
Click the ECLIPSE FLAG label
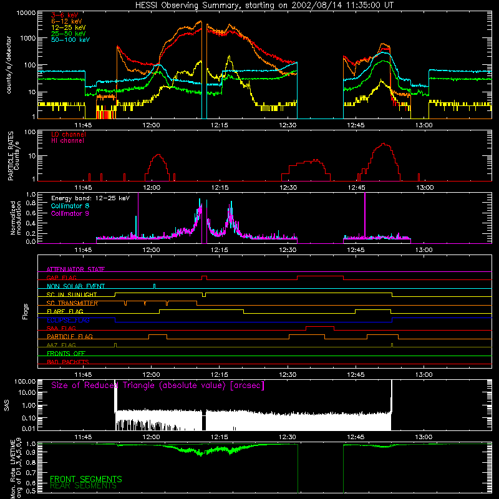[68, 320]
